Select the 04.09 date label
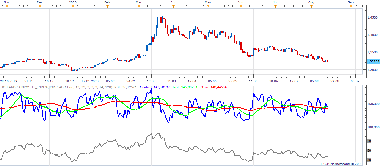The height and width of the screenshot is (166, 382). click(355, 81)
